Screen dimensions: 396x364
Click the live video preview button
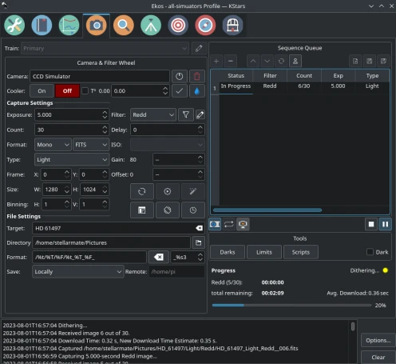[168, 191]
